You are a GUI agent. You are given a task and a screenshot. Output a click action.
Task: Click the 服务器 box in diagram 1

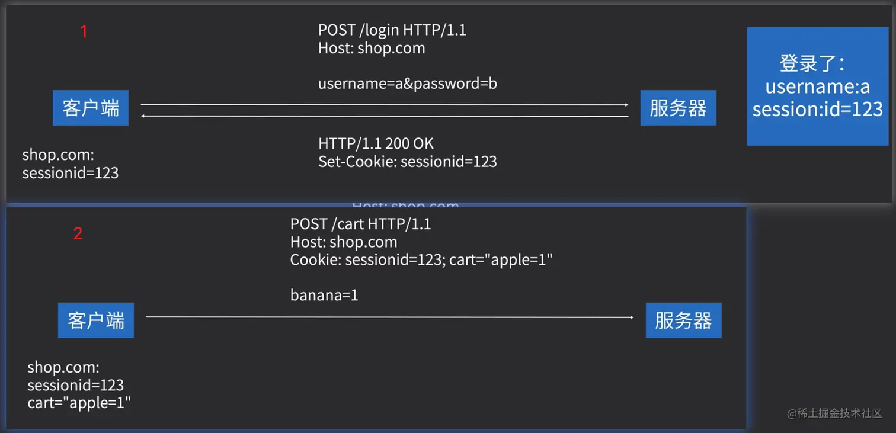pyautogui.click(x=678, y=108)
